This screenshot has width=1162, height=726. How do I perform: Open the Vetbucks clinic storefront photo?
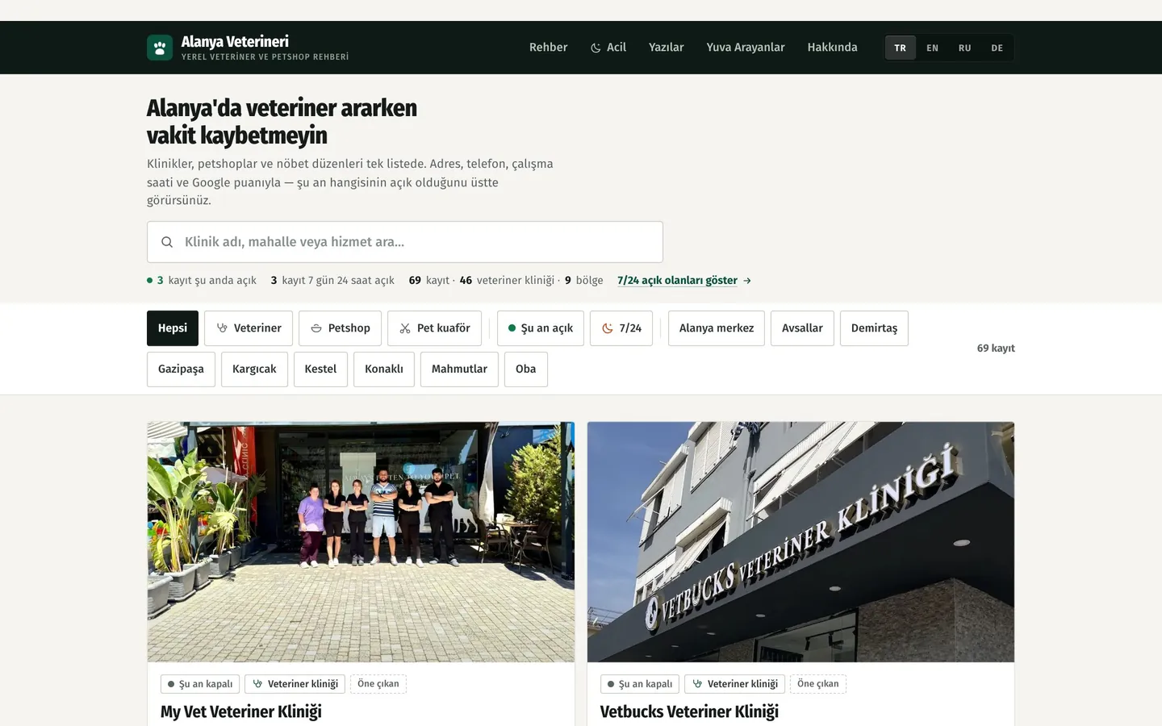[x=800, y=542]
